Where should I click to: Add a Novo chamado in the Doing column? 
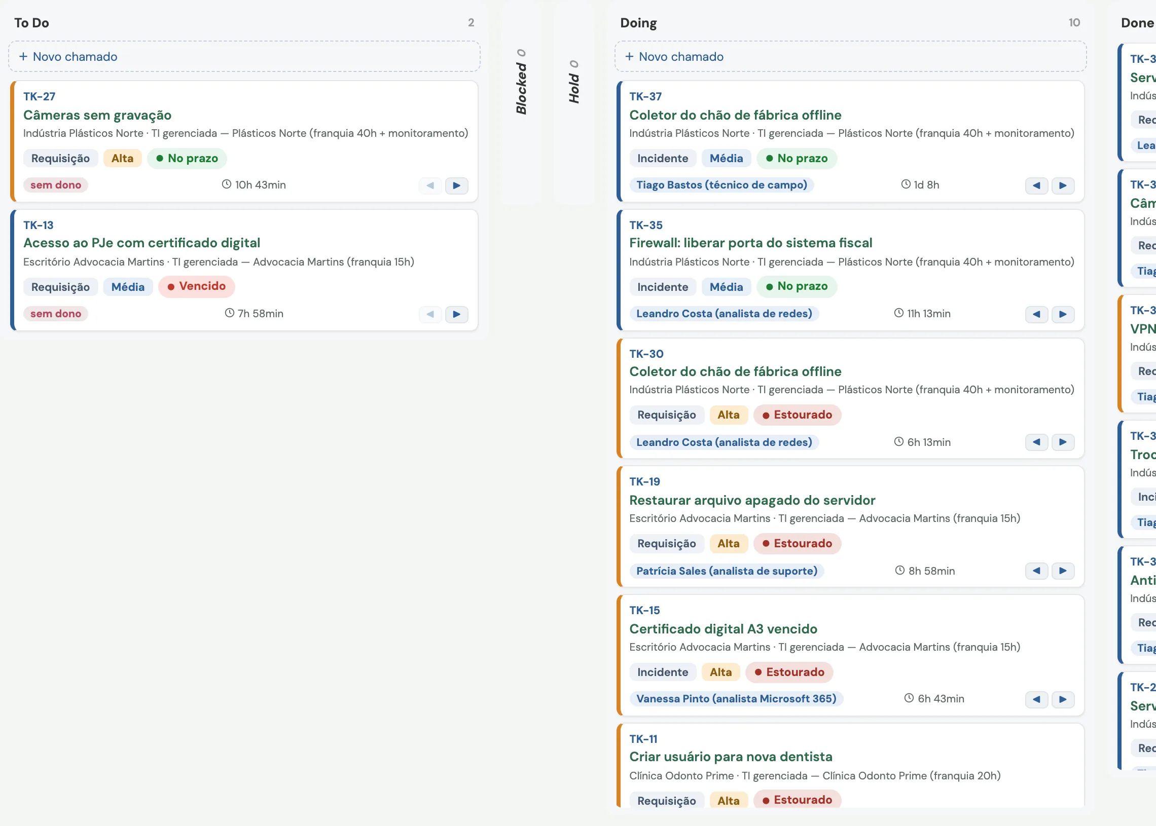[850, 56]
